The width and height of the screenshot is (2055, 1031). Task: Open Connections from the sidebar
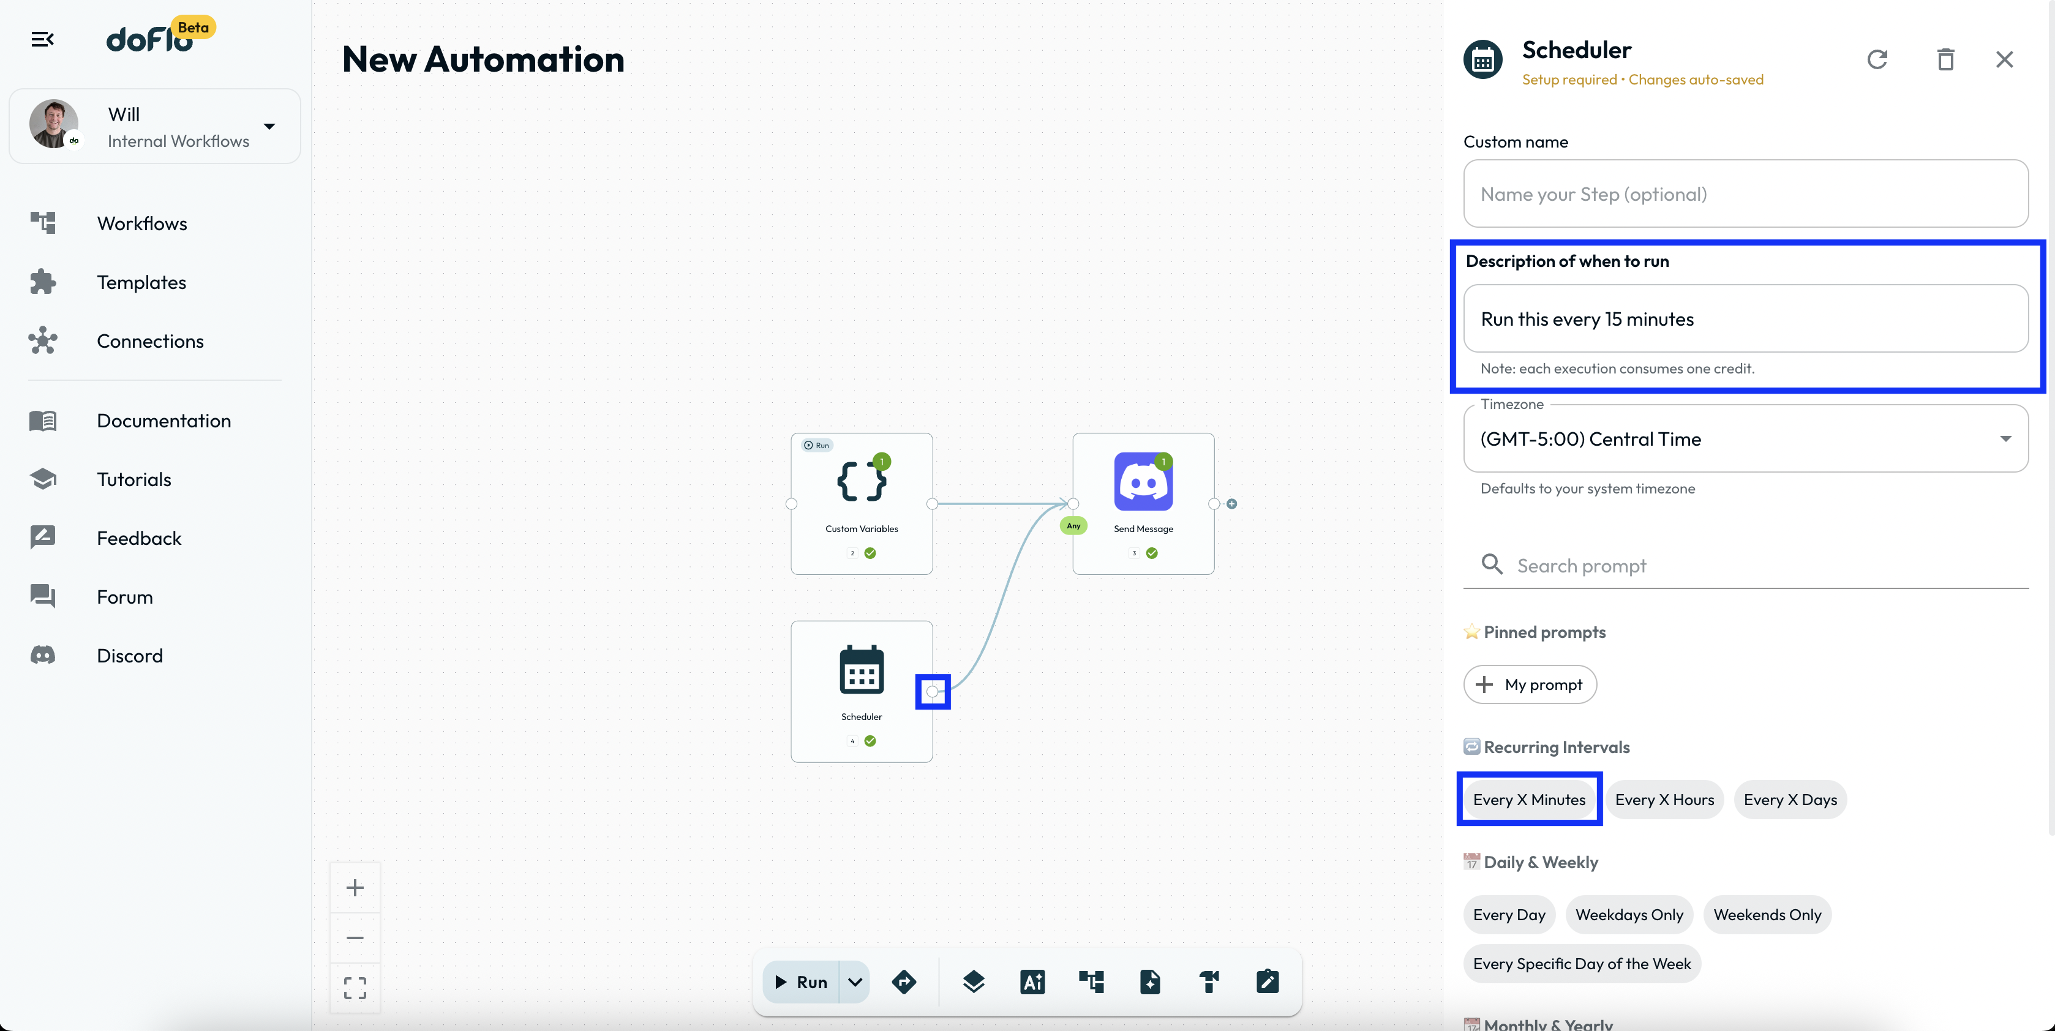click(150, 341)
